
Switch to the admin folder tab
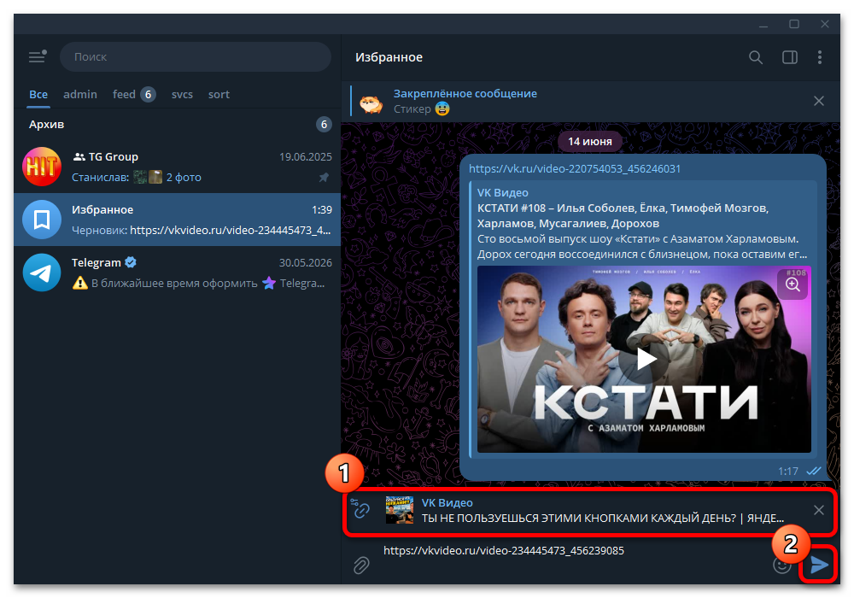click(x=80, y=94)
